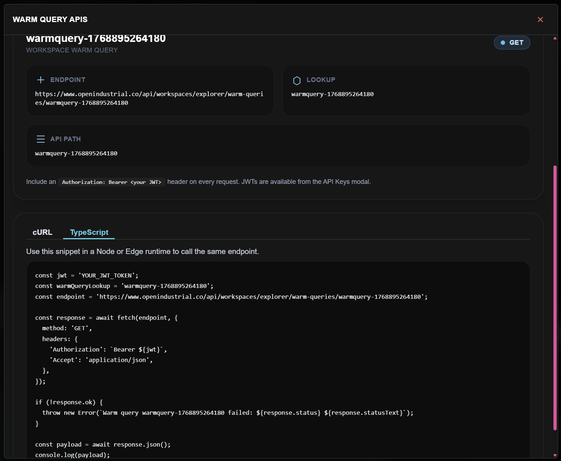Click the const warmQueryLookup code line
Image resolution: width=561 pixels, height=461 pixels.
pyautogui.click(x=124, y=286)
